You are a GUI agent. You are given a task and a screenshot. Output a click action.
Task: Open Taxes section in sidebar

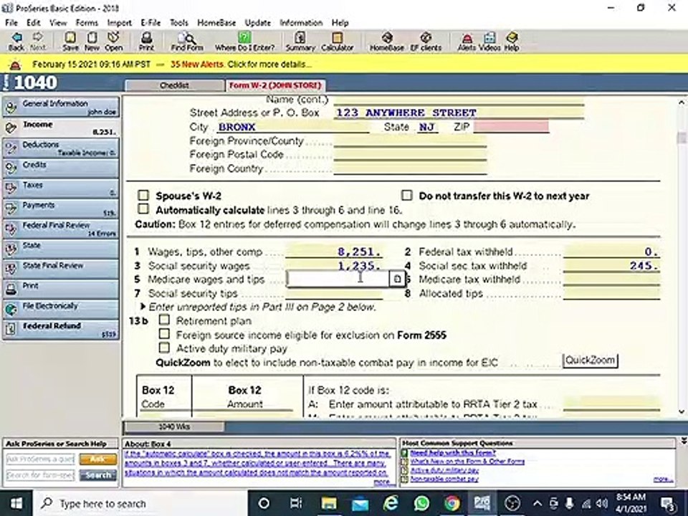pos(61,188)
